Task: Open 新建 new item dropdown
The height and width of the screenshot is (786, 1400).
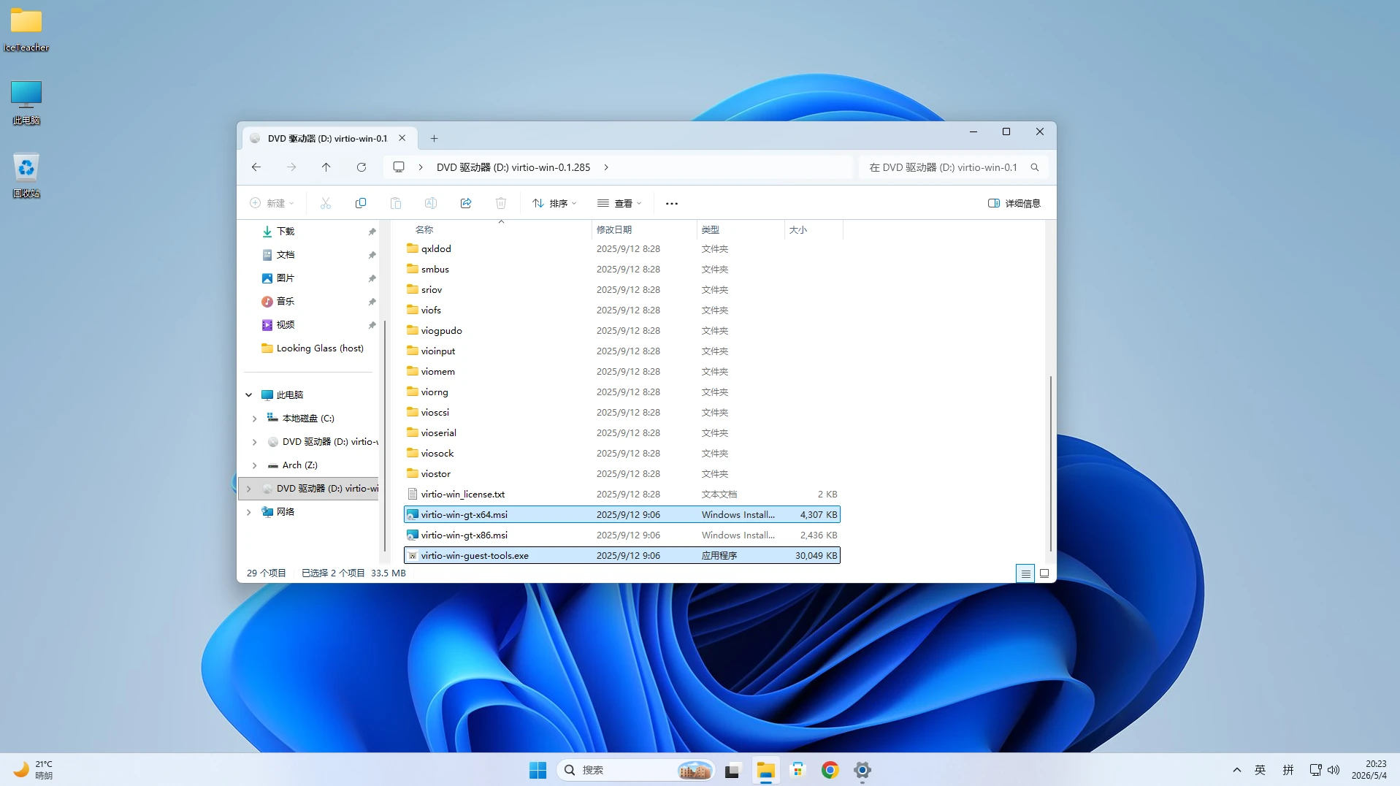Action: tap(272, 203)
